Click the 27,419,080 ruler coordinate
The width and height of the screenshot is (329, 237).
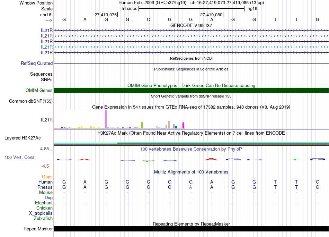point(211,15)
